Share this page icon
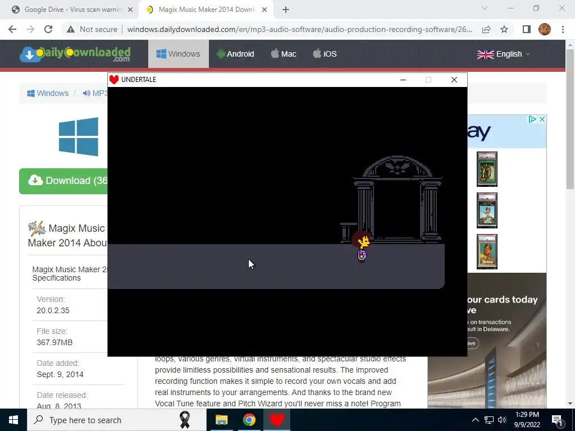Viewport: 575px width, 431px height. (486, 29)
